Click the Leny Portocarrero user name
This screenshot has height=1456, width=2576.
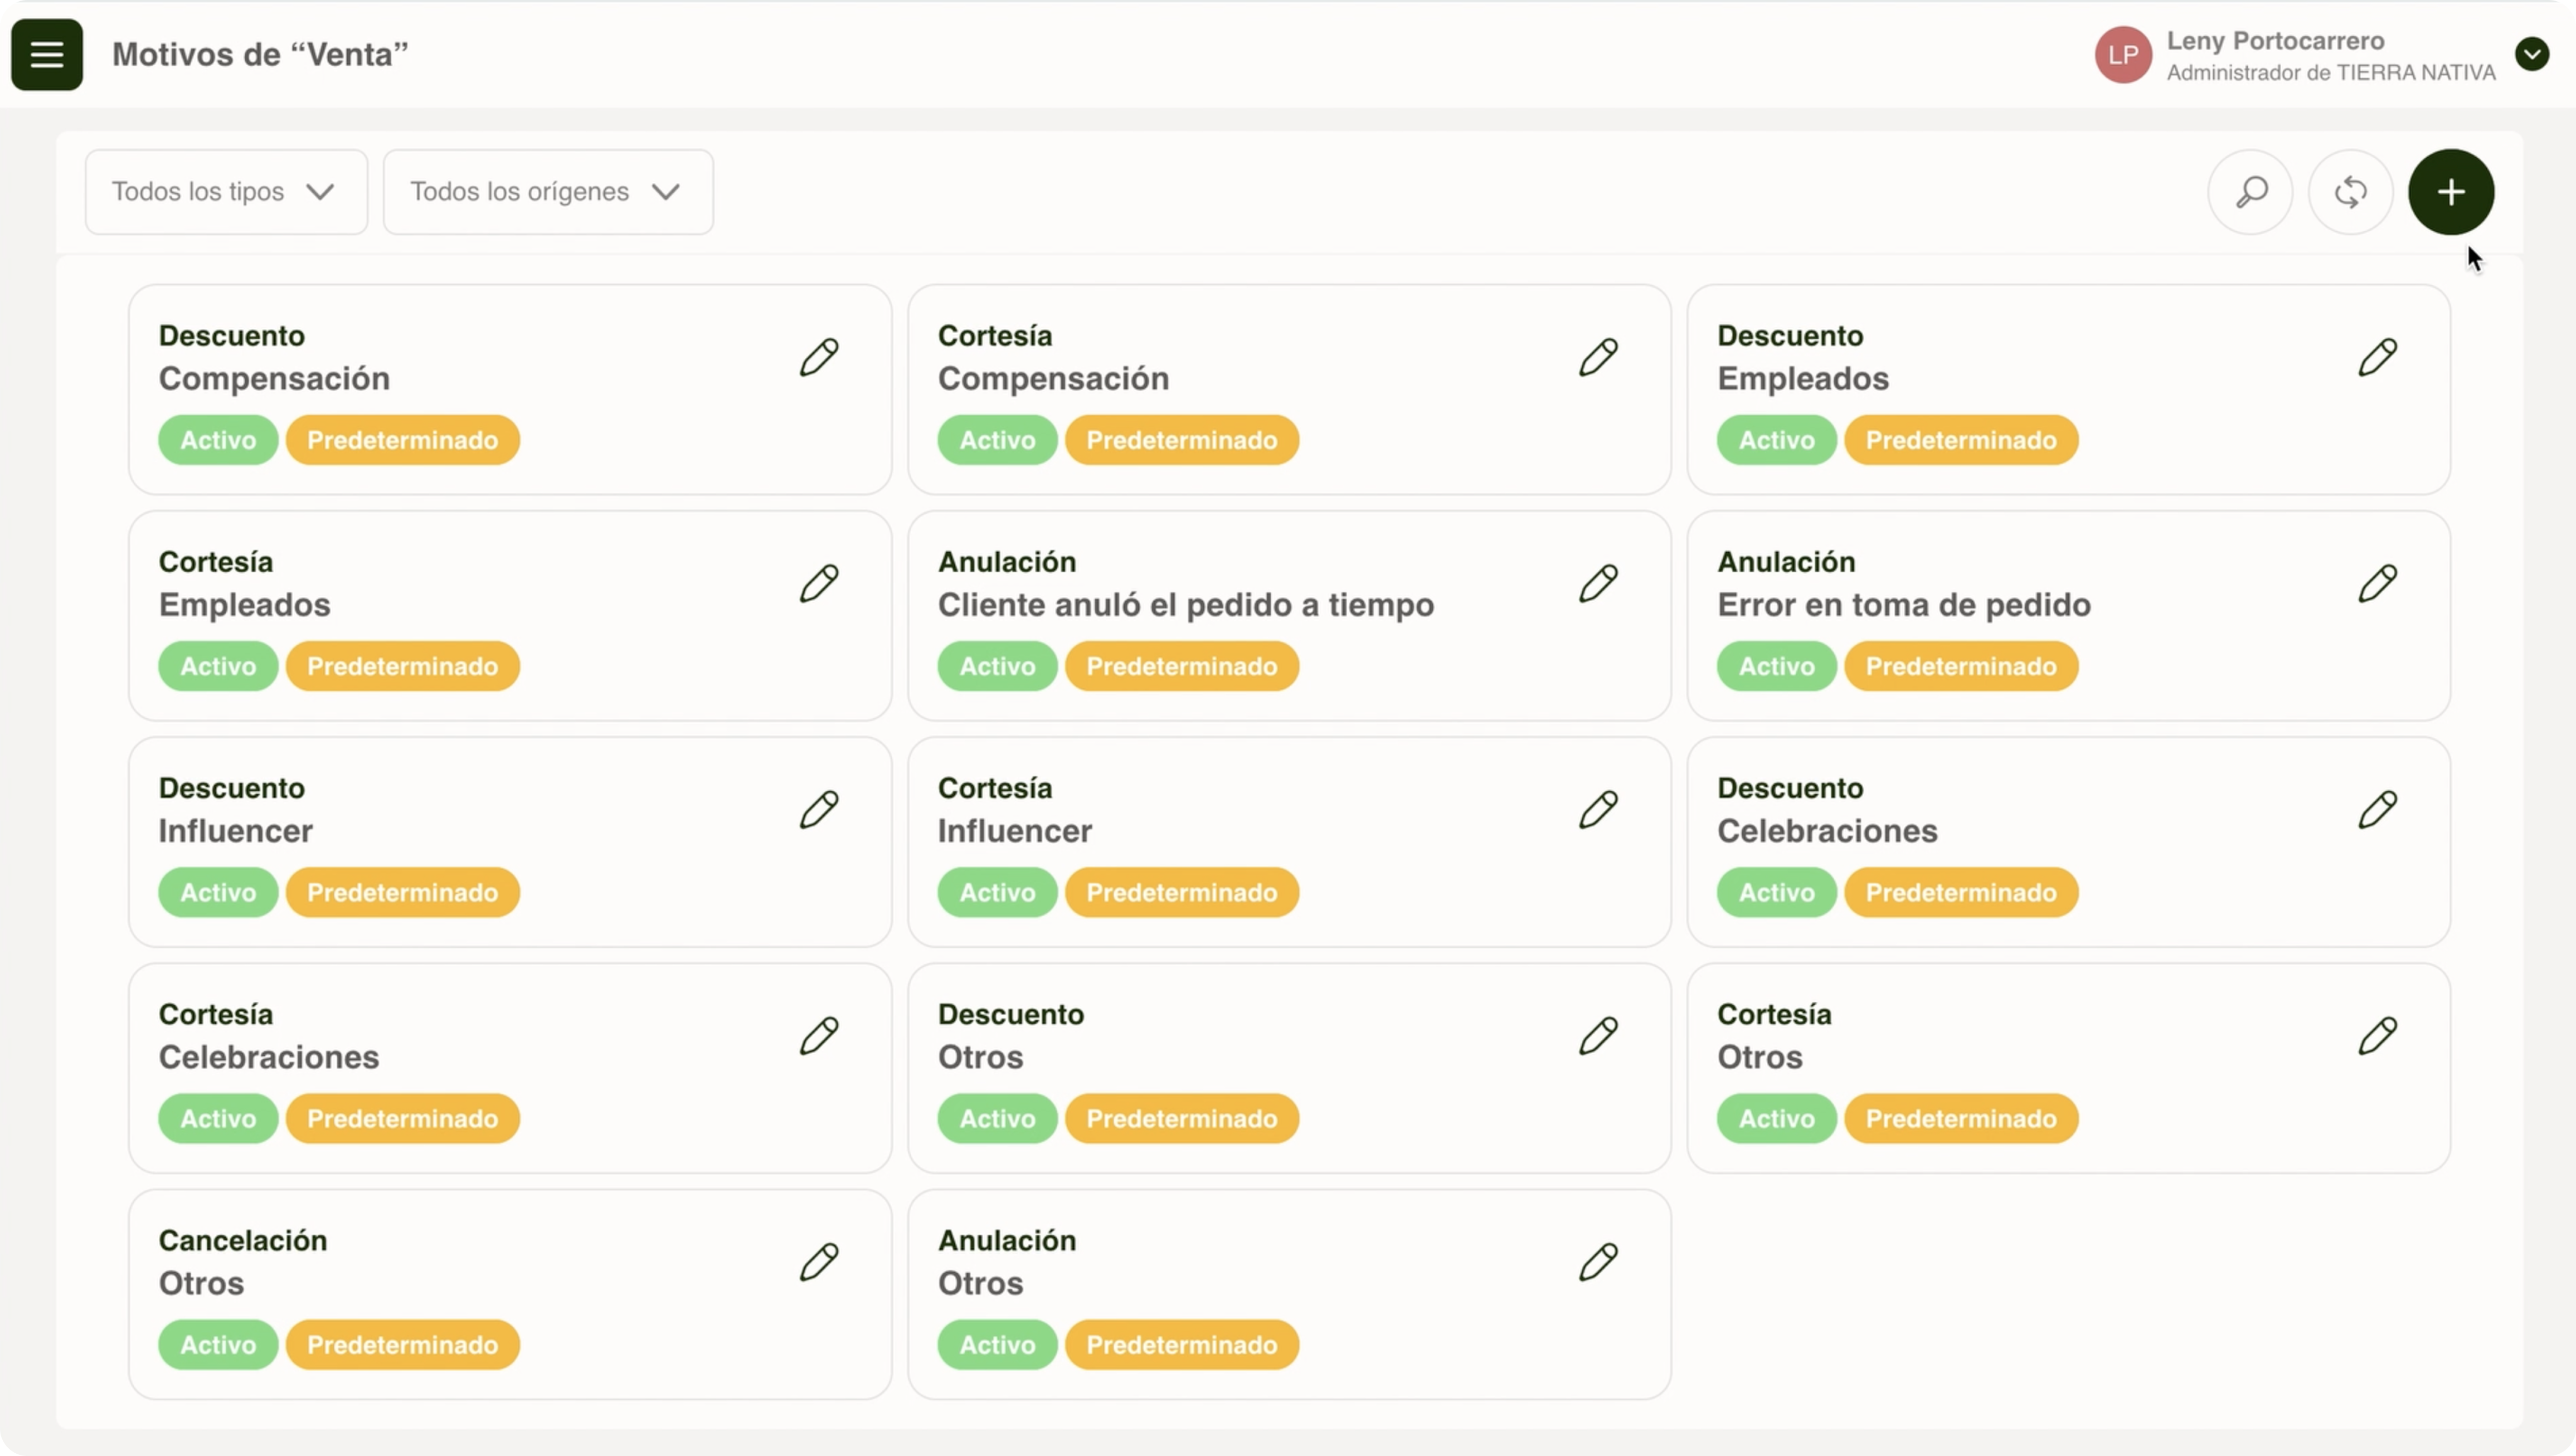click(2275, 41)
